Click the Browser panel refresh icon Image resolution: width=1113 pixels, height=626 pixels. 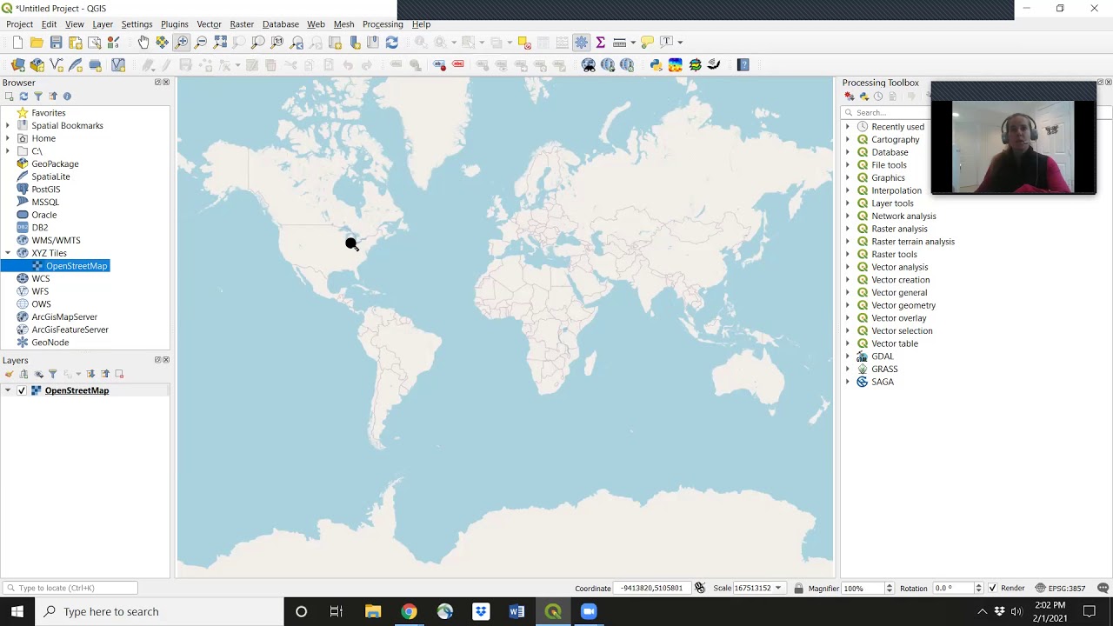coord(23,97)
